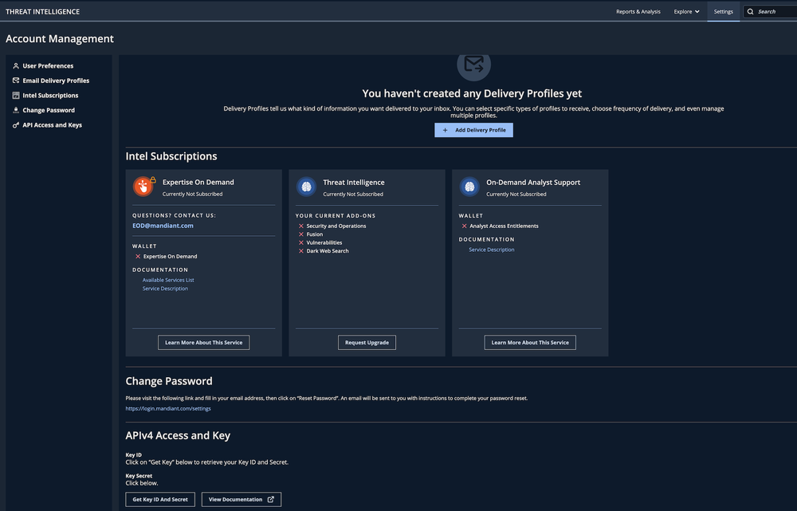Click the Threat Intelligence shield logo on card
Viewport: 797px width, 511px height.
pos(304,186)
